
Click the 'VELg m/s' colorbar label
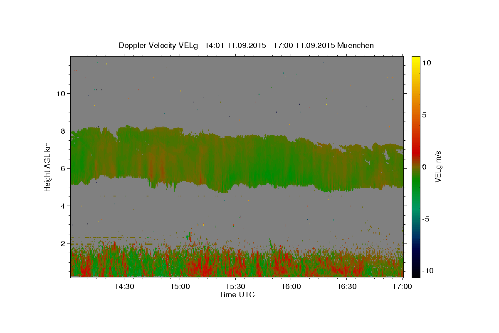click(438, 166)
